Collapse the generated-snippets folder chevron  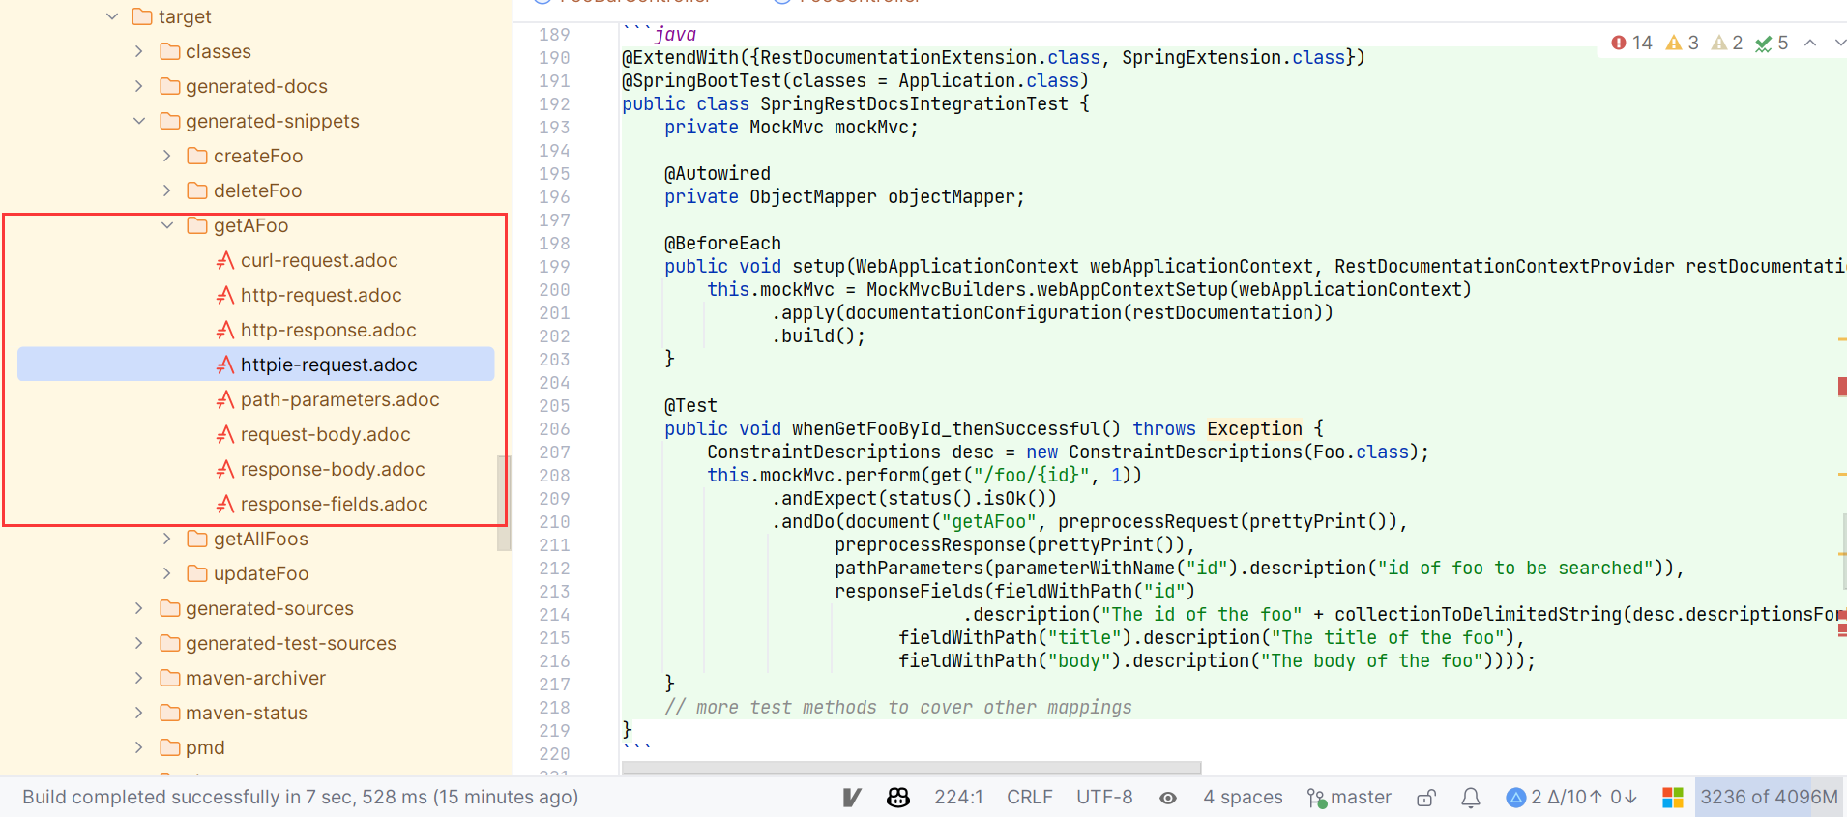click(139, 121)
